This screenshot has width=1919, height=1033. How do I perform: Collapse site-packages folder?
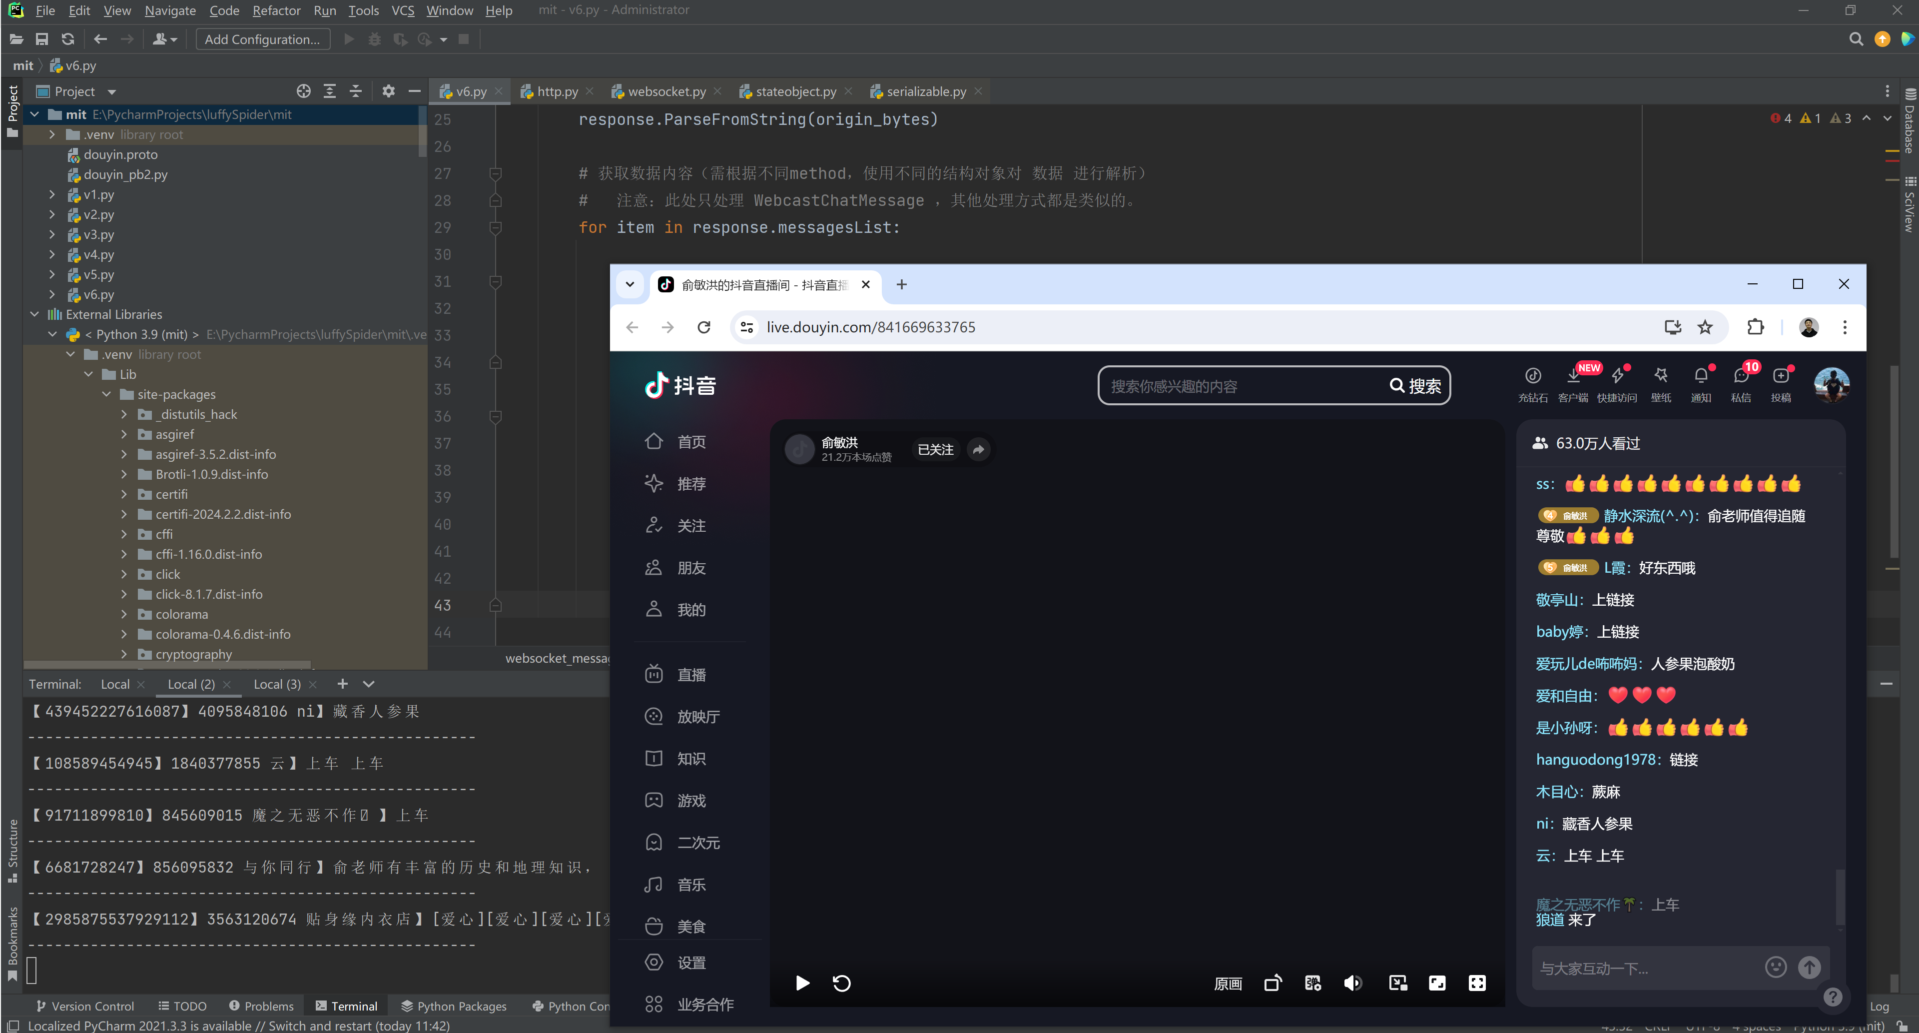[x=106, y=394]
